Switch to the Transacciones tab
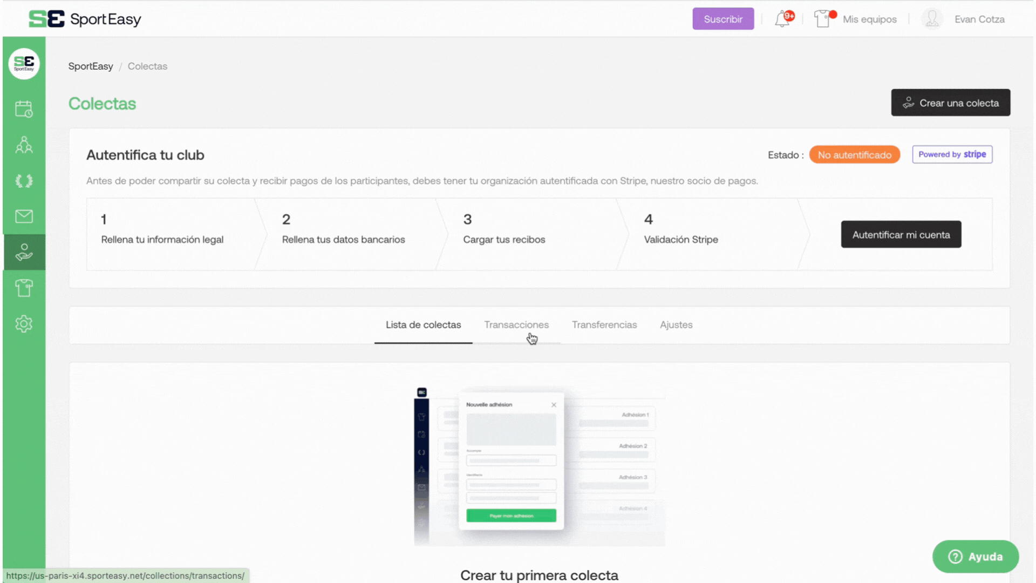The image size is (1036, 583). point(516,325)
